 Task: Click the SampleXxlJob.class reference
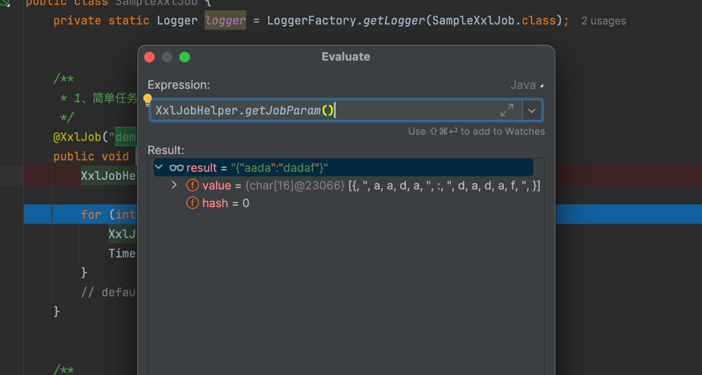[x=494, y=21]
